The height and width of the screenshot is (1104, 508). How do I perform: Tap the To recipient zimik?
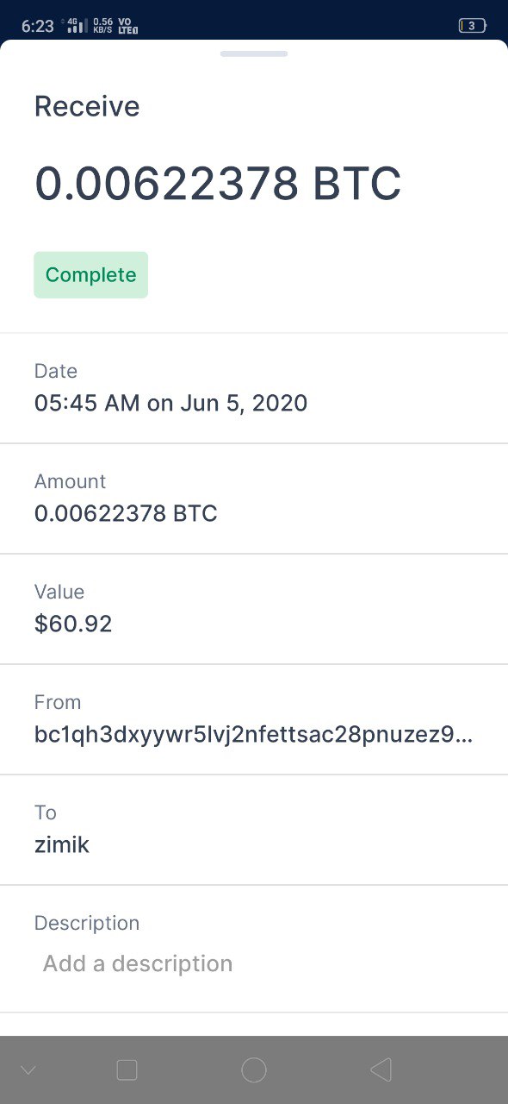(62, 844)
